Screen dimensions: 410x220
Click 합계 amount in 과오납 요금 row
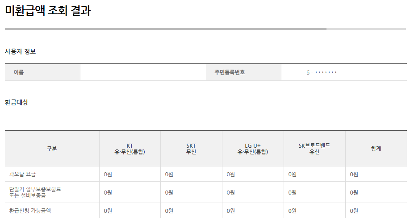click(354, 174)
